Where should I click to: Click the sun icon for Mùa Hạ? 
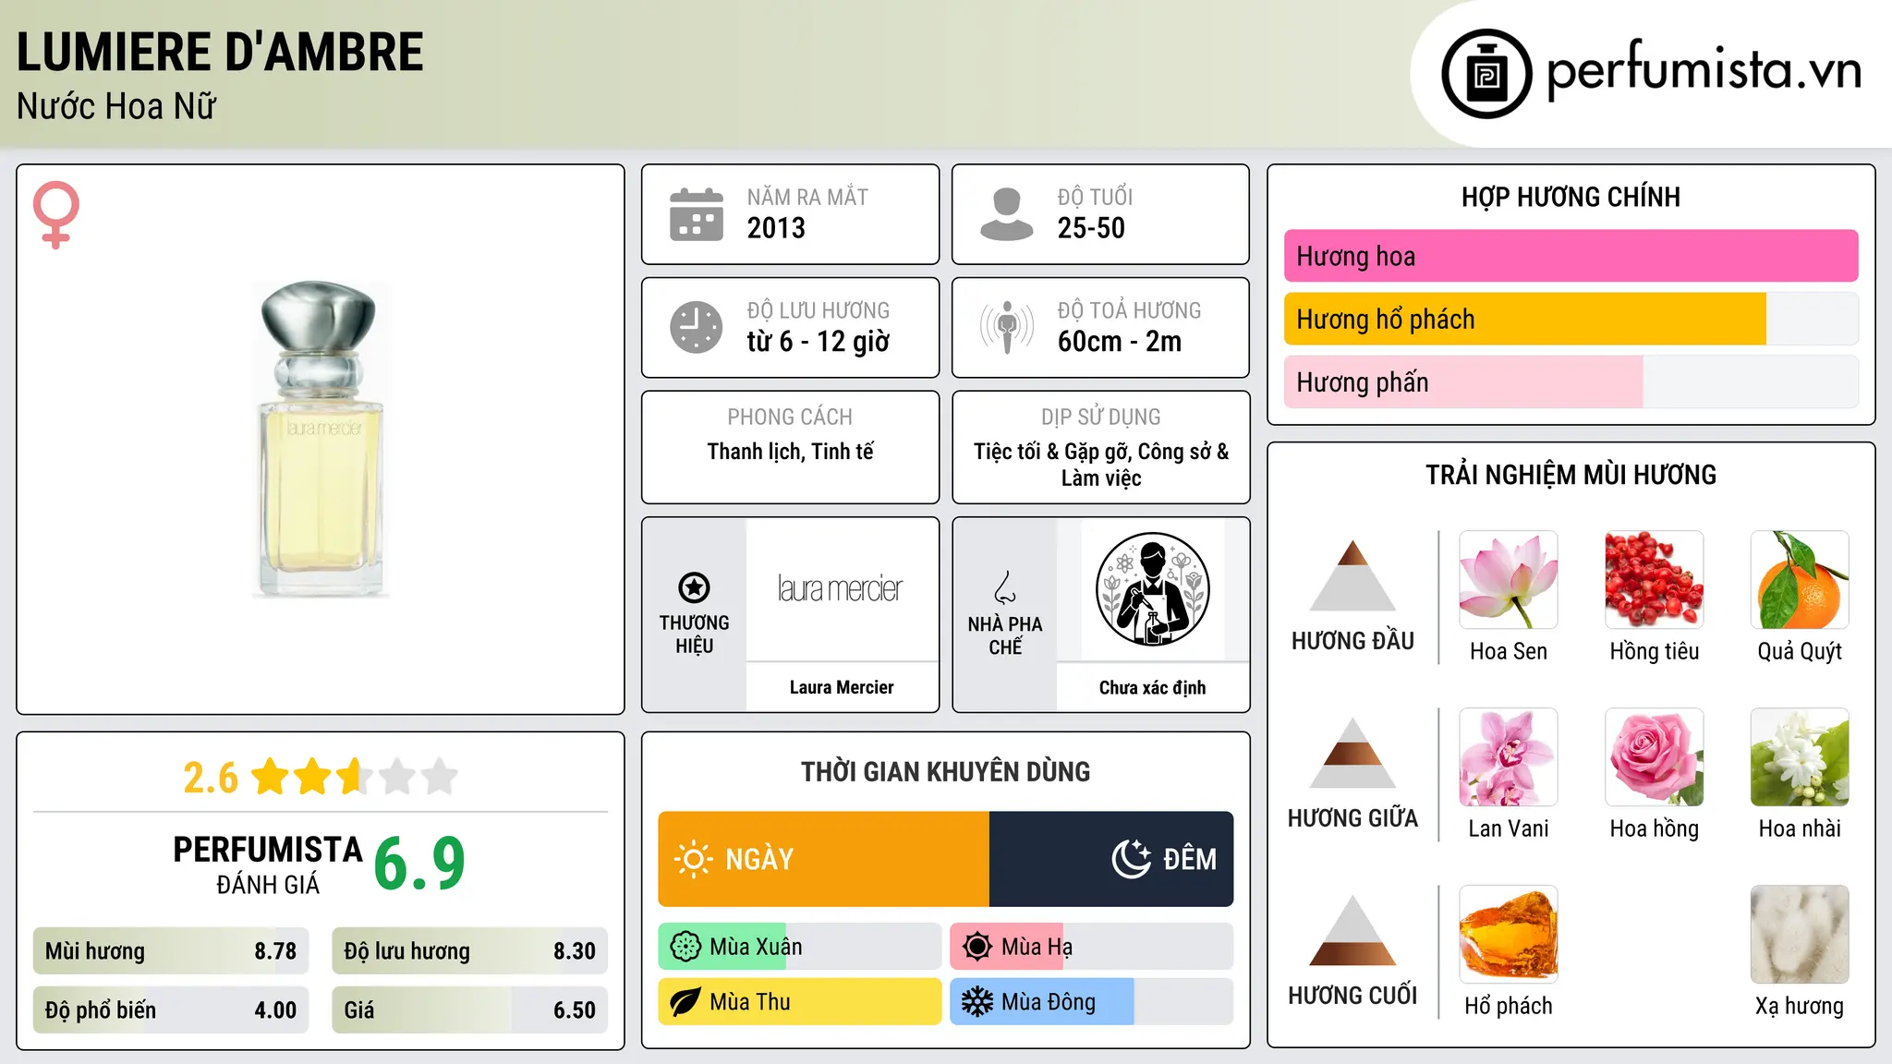click(977, 947)
